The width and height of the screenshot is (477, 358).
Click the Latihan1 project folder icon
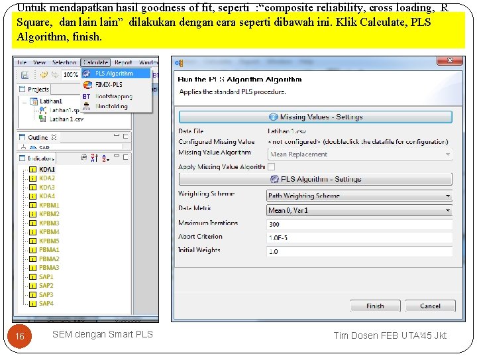coord(34,101)
